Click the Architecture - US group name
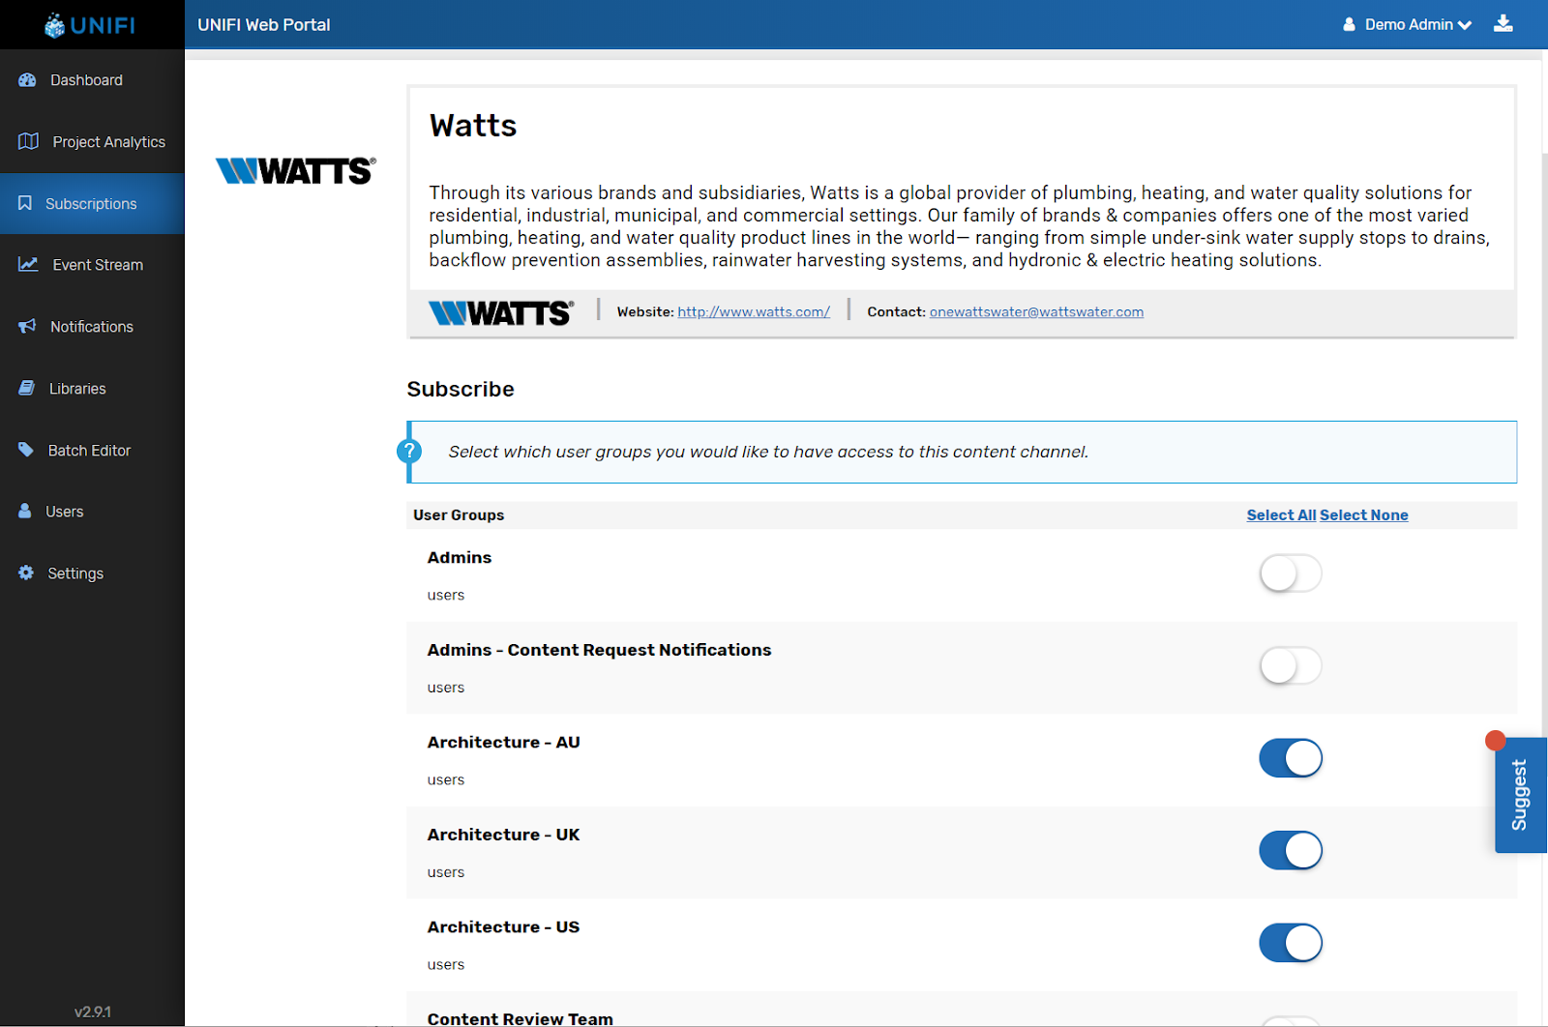 click(x=504, y=927)
